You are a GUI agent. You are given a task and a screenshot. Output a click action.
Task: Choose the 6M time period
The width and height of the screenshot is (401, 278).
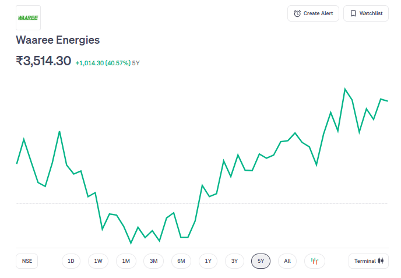(181, 261)
